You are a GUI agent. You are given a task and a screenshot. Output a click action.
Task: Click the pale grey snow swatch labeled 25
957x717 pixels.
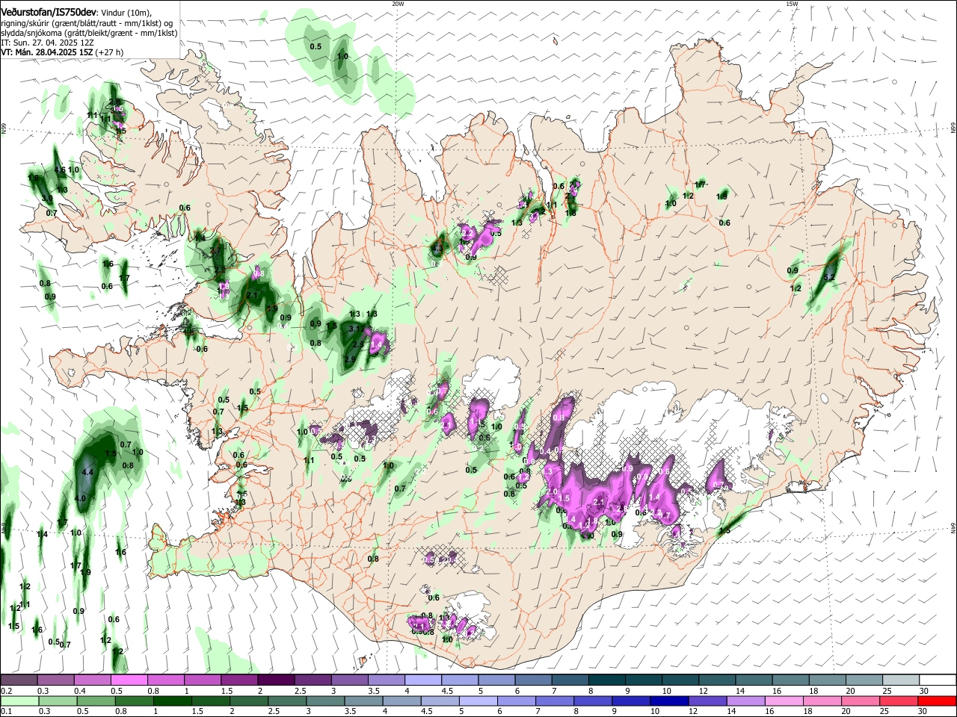point(901,680)
